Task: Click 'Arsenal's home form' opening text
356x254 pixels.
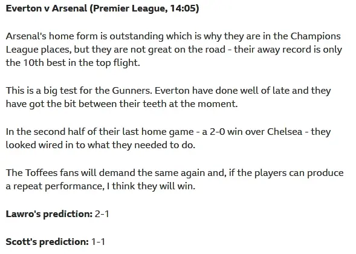Action: click(52, 36)
